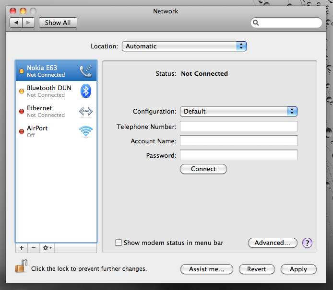
Task: Open Advanced settings
Action: [x=273, y=243]
